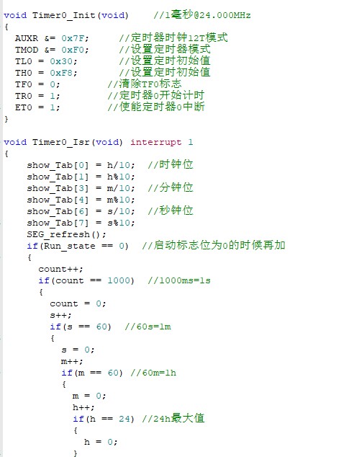Click the statement 's++;'
The image size is (354, 457).
[x=60, y=315]
